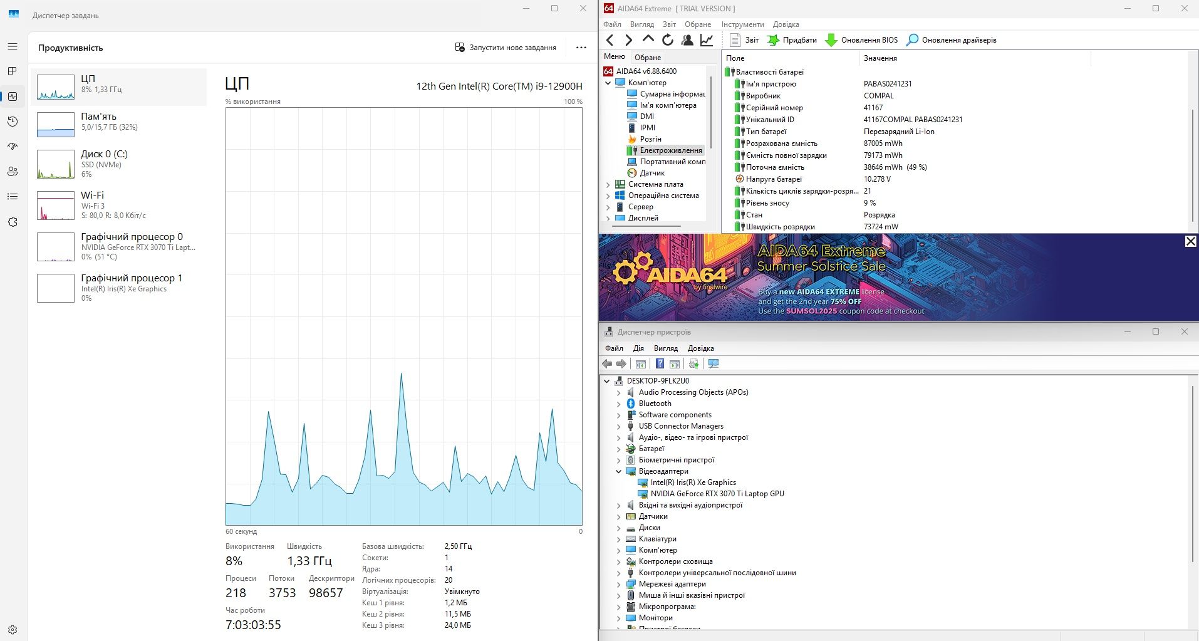Select NVIDIA GeForce RTX 3070 Ti Laptop GPU device
Image resolution: width=1199 pixels, height=641 pixels.
[x=711, y=494]
